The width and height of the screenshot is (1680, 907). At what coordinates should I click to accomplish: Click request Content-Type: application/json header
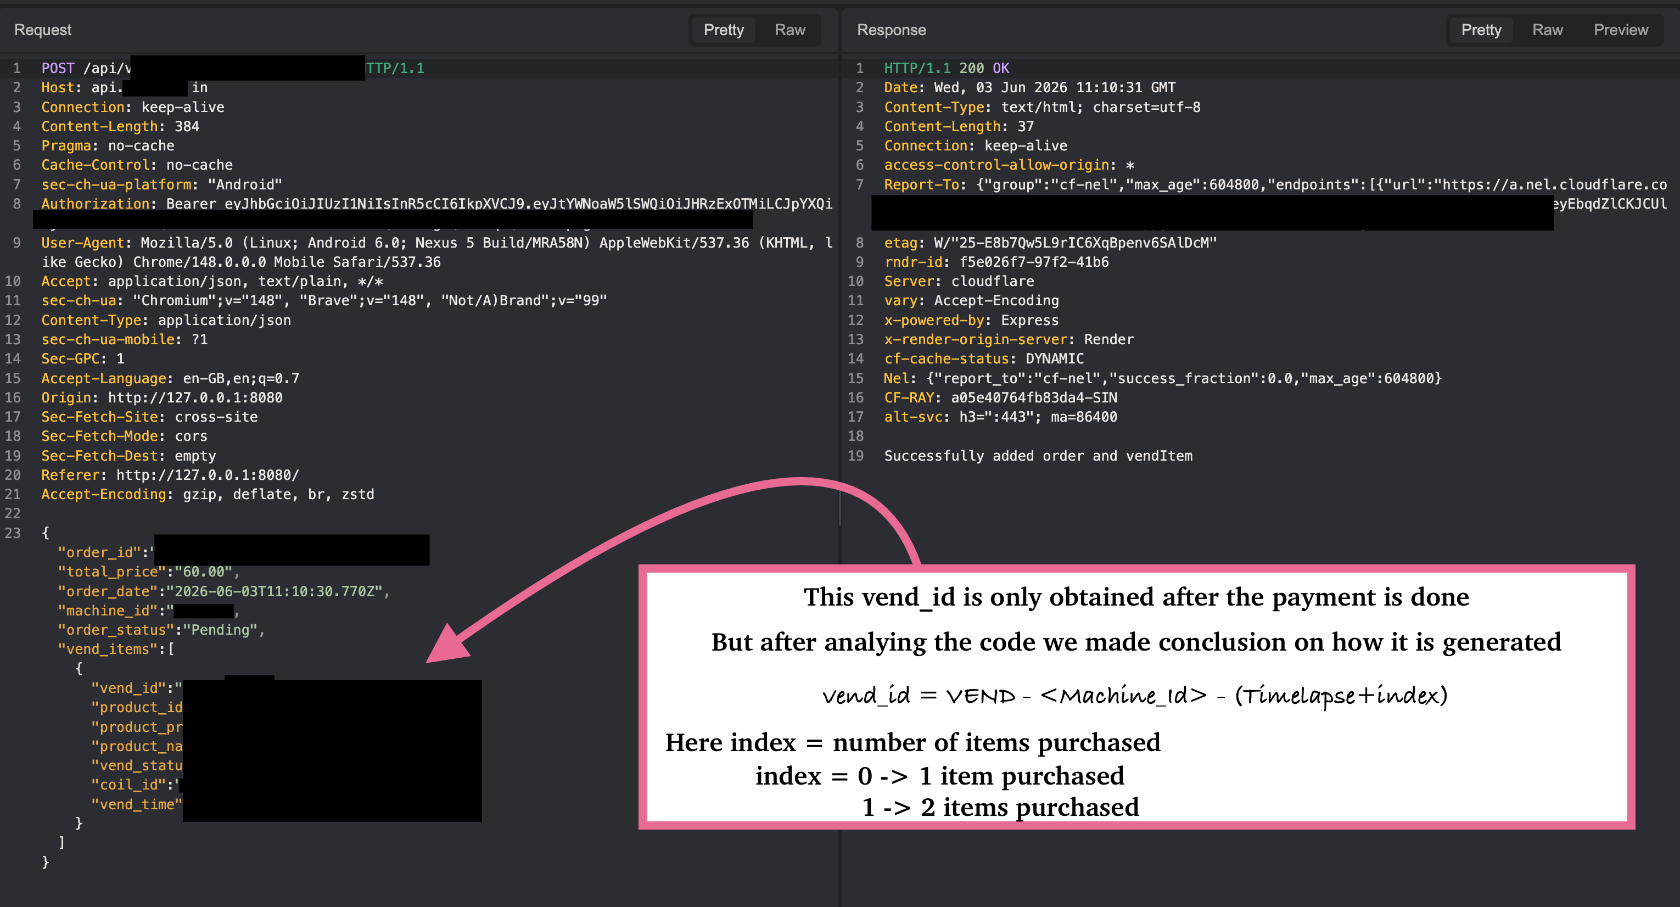[166, 320]
